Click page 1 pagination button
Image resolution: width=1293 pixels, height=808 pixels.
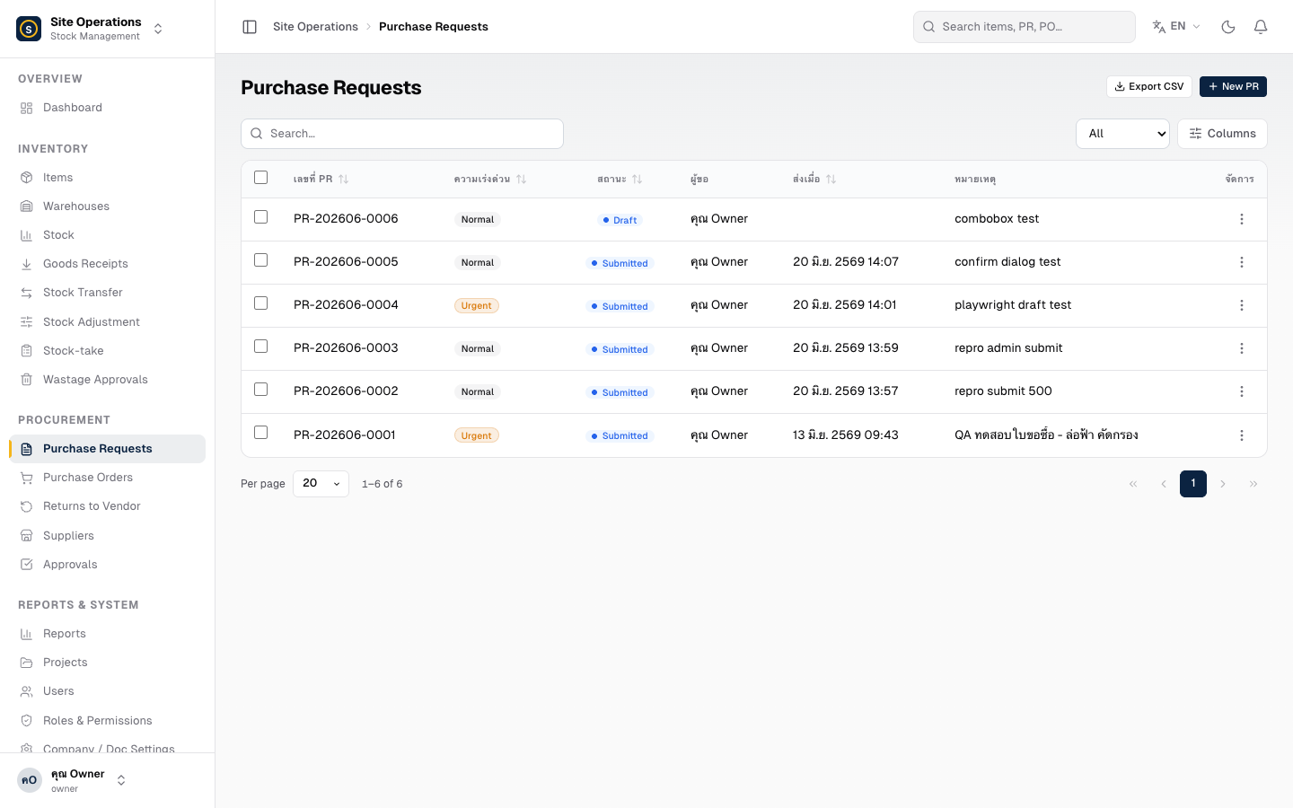coord(1193,484)
